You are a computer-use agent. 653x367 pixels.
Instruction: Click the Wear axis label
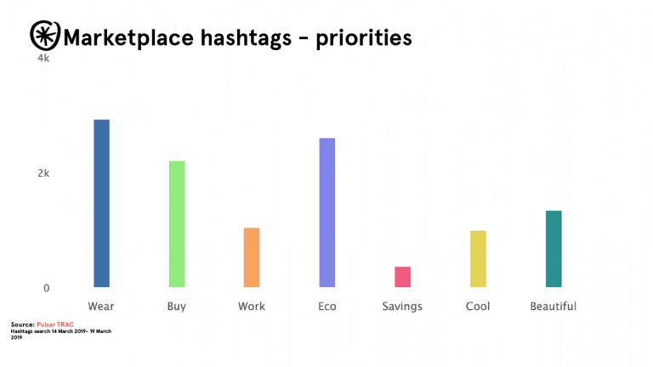[101, 307]
